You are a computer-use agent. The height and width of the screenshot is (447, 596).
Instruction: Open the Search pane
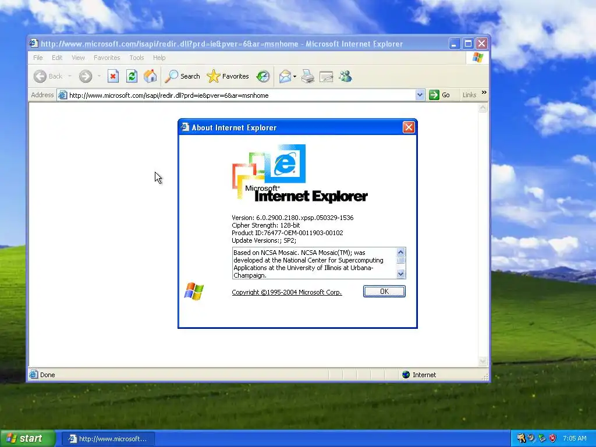point(182,76)
